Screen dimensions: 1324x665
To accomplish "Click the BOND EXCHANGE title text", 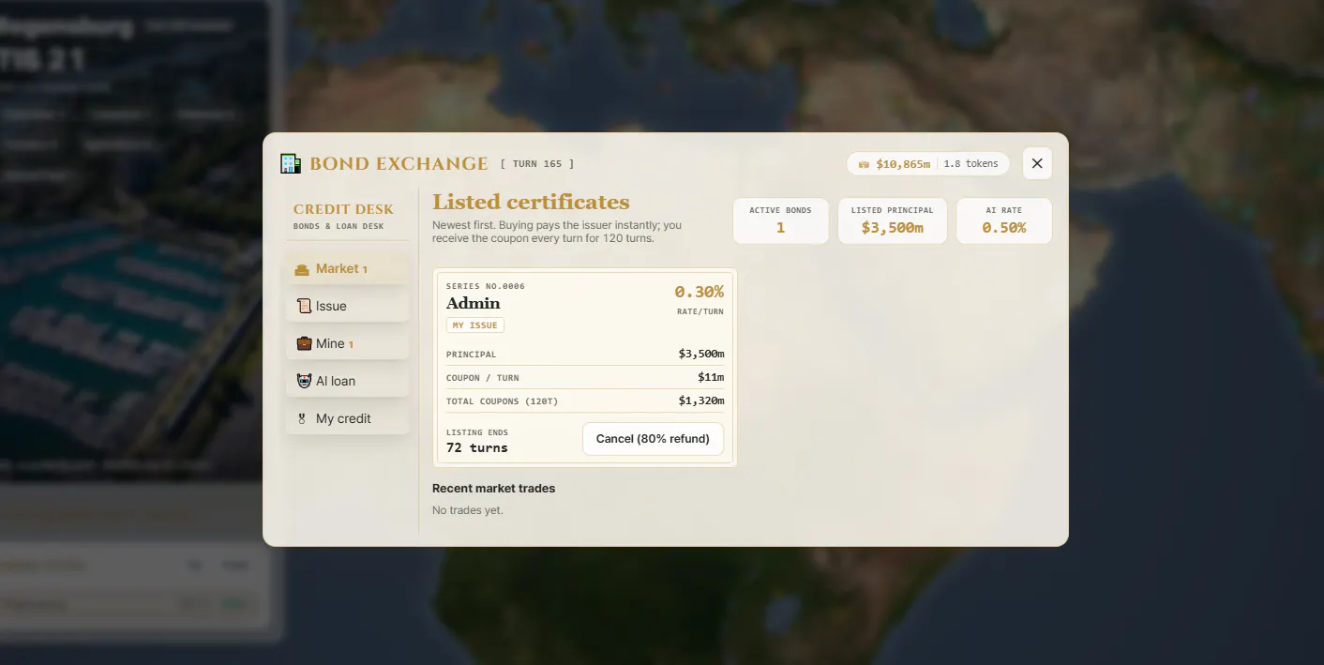I will click(399, 164).
